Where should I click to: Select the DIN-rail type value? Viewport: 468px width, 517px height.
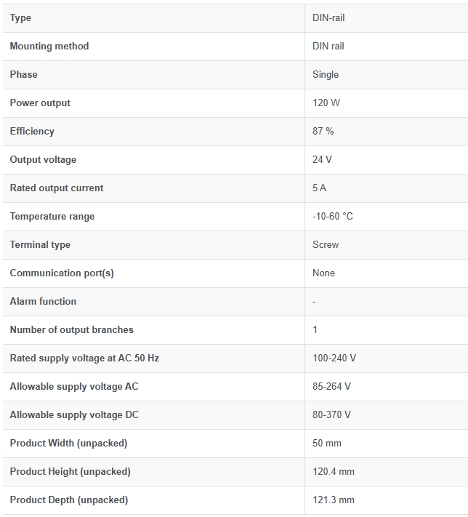click(328, 17)
